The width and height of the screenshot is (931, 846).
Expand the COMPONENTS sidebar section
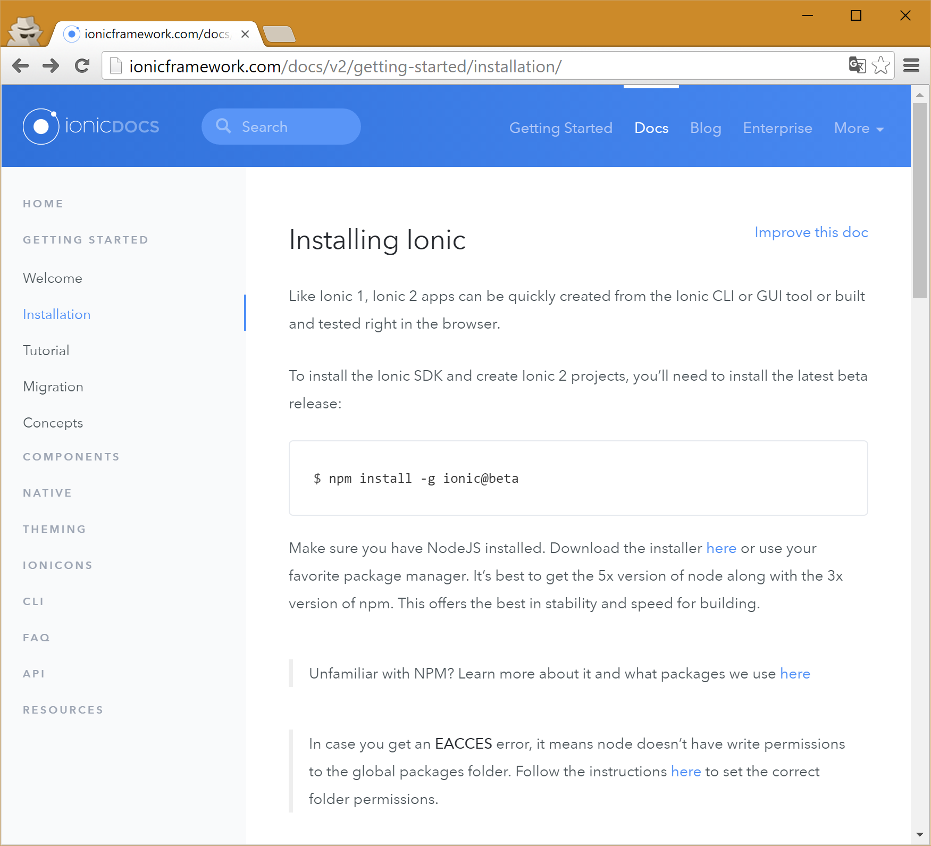[x=71, y=456]
